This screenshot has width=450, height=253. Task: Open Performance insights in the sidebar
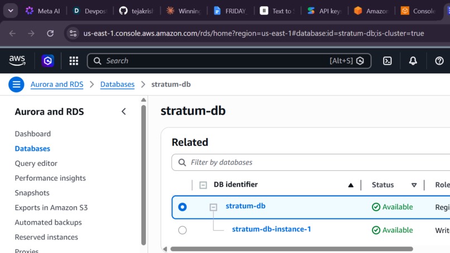(x=50, y=178)
